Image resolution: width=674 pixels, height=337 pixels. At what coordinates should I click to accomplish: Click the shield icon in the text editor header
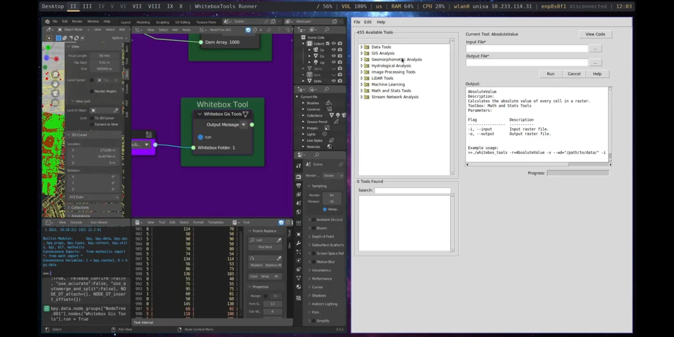pos(281,222)
